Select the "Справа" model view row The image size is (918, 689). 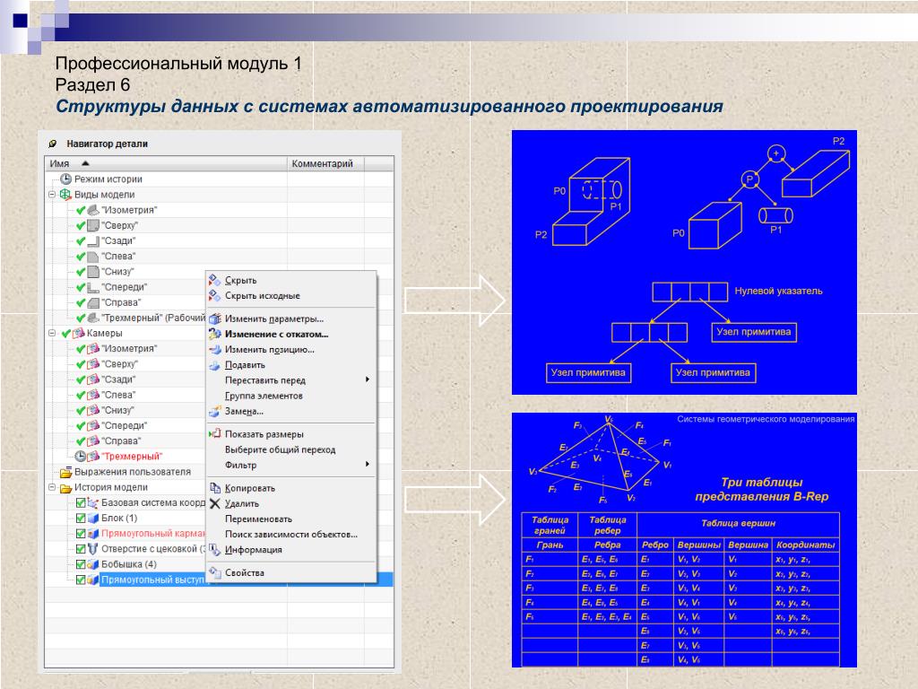point(121,302)
